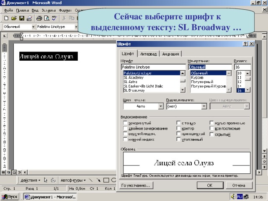This screenshot has width=268, height=201.
Task: Click По умолчанию button
Action: 136,185
